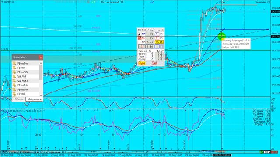Click the Moving Average (1111) tooltip
This screenshot has height=157, width=280.
[236, 44]
